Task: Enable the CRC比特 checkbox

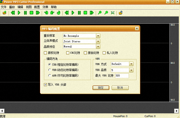Action: point(68,53)
